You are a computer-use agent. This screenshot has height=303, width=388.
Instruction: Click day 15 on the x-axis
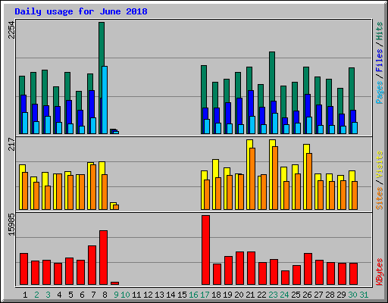tap(182, 295)
